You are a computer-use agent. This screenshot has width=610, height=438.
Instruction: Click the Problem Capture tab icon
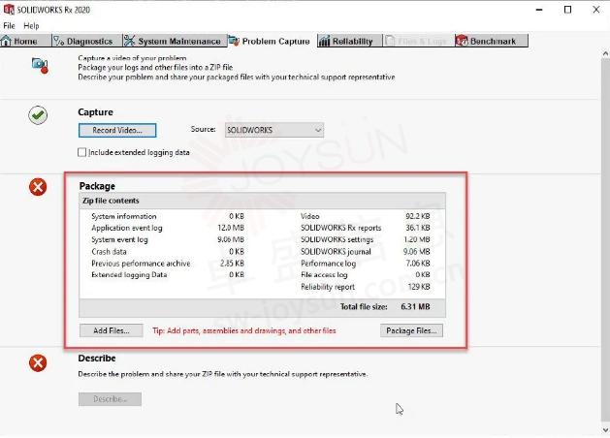tap(234, 41)
